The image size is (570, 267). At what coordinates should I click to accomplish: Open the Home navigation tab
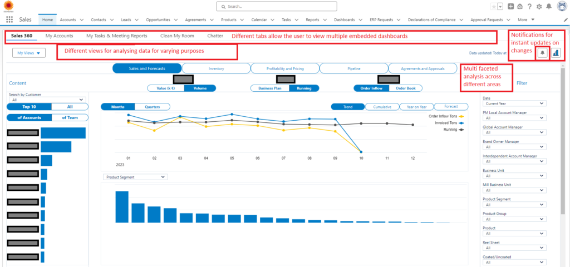(48, 19)
